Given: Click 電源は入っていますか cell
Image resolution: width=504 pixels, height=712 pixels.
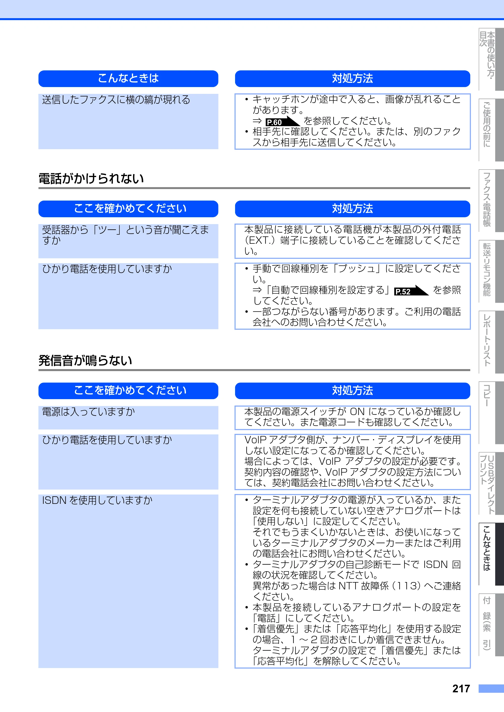Looking at the screenshot, I should click(x=128, y=418).
